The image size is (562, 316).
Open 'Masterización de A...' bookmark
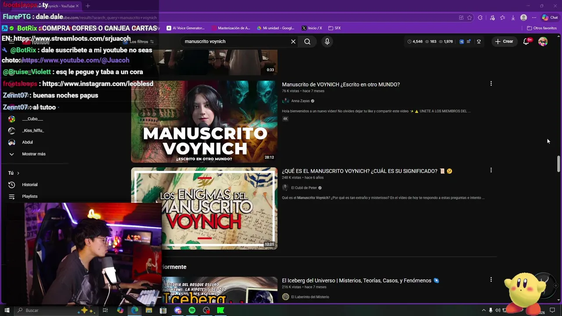pos(231,28)
